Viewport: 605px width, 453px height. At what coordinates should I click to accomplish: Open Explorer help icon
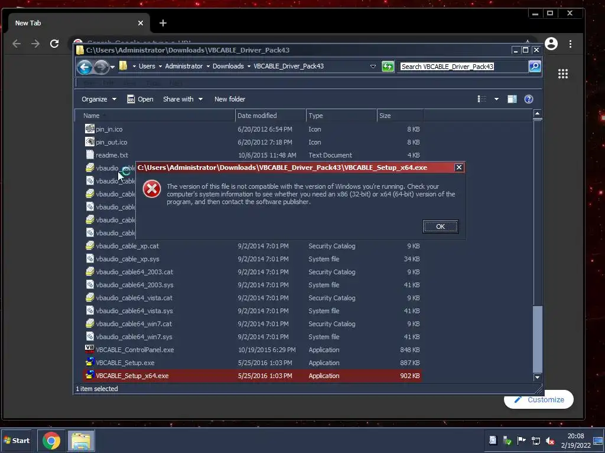pos(529,99)
